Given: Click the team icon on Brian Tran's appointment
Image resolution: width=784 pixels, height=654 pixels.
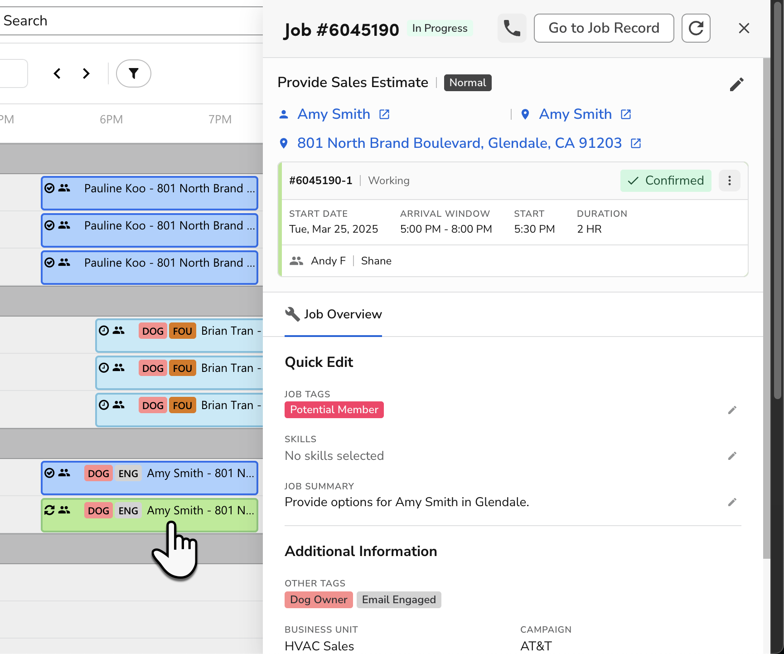Looking at the screenshot, I should [118, 331].
